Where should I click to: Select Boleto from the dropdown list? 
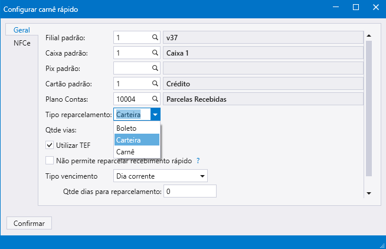(136, 128)
